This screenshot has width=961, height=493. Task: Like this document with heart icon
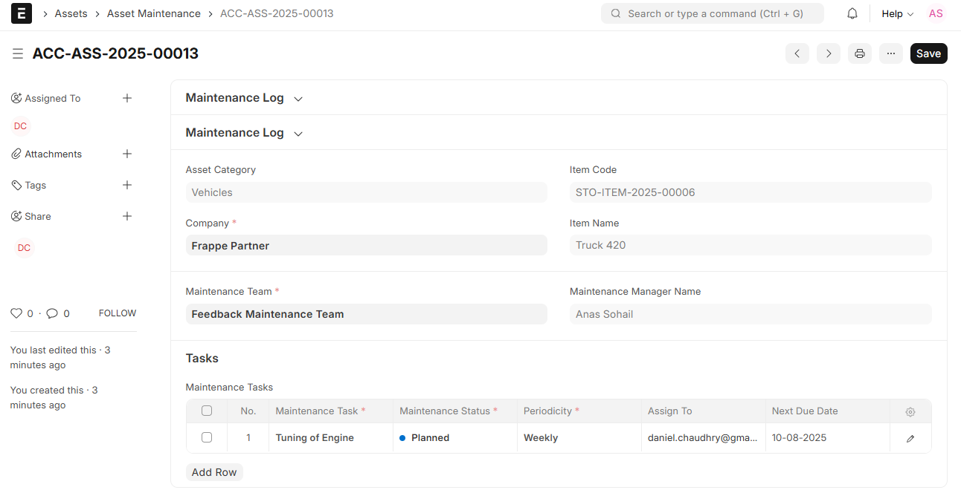[x=16, y=313]
